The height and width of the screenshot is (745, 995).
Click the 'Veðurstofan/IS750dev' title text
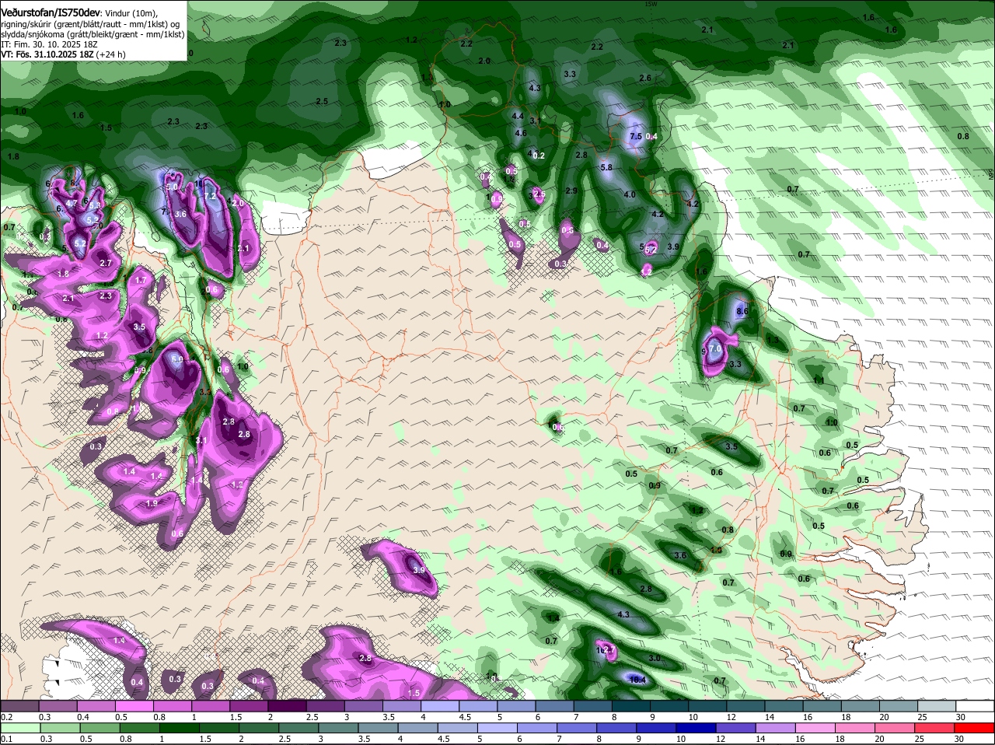tap(51, 13)
